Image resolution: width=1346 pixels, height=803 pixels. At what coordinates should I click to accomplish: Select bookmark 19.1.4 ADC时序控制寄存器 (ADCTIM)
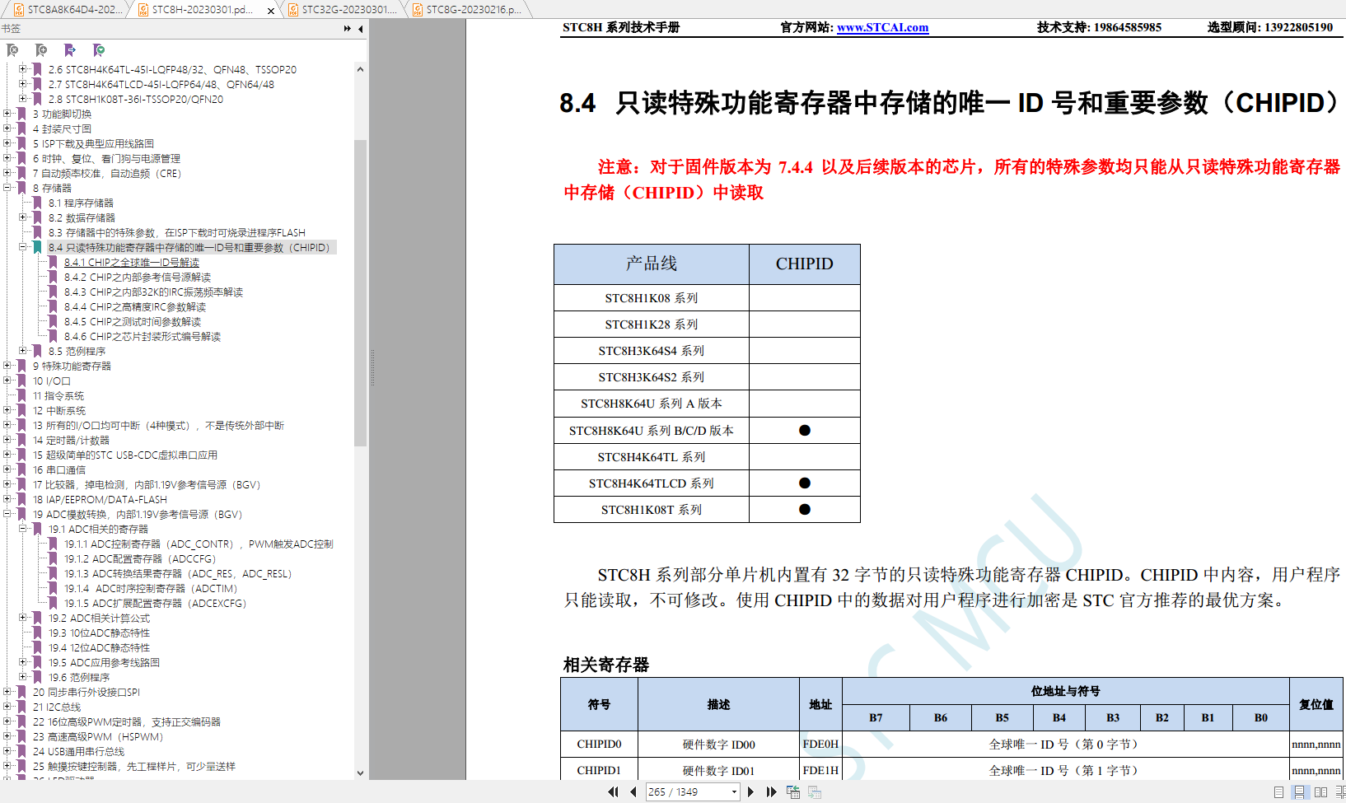151,589
